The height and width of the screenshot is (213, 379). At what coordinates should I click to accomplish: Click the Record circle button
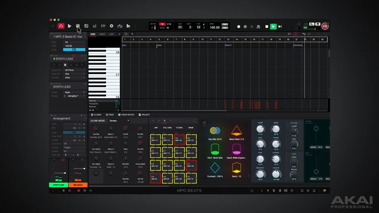[239, 27]
